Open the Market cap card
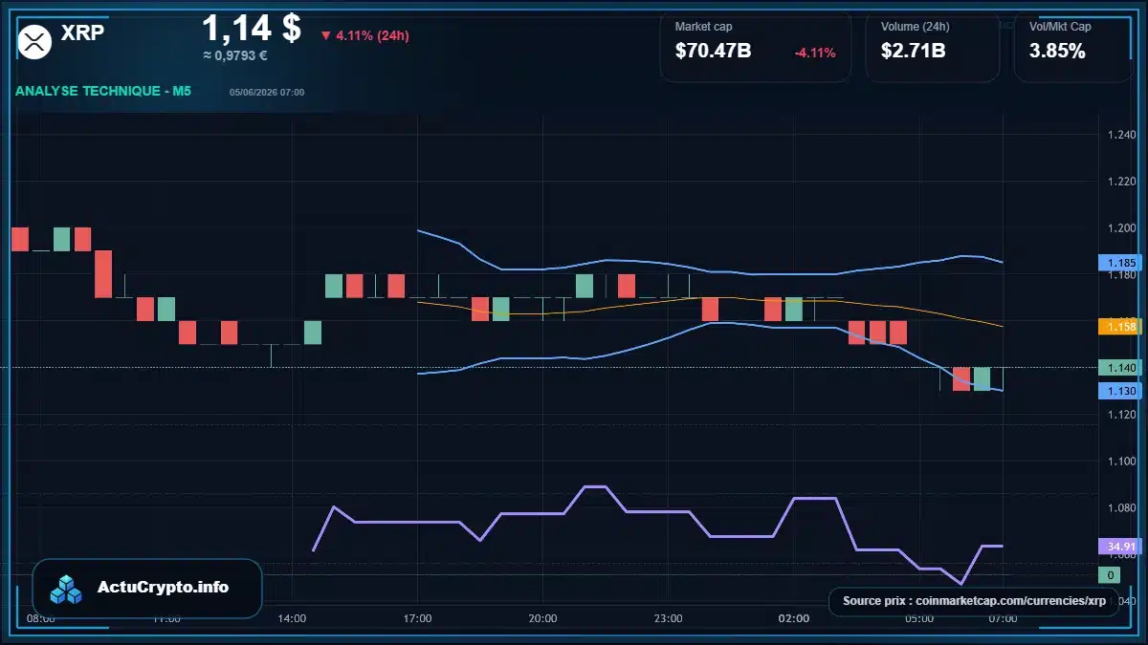 click(x=755, y=46)
